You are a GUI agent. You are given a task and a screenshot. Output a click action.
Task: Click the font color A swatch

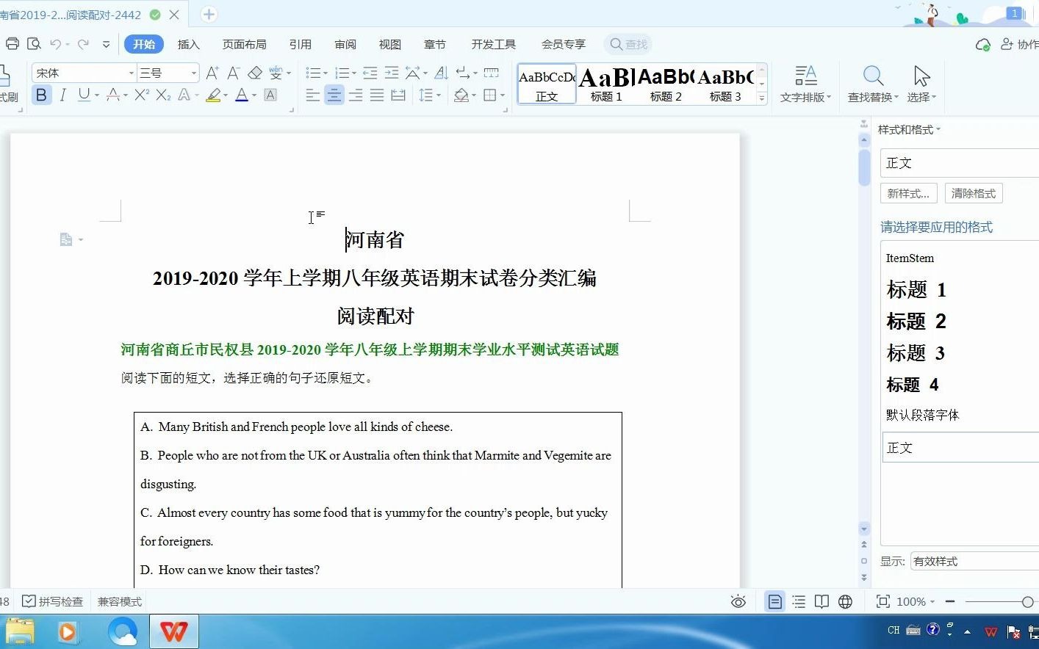242,95
